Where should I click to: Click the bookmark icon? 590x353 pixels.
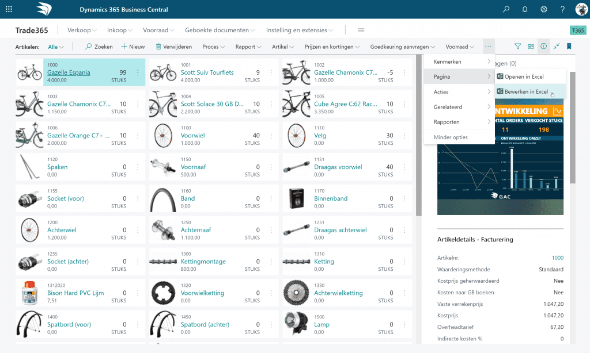pos(569,46)
